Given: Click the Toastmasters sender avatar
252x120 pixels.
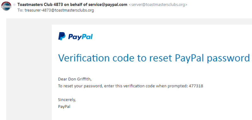Looking at the screenshot, I should (x=6, y=6).
